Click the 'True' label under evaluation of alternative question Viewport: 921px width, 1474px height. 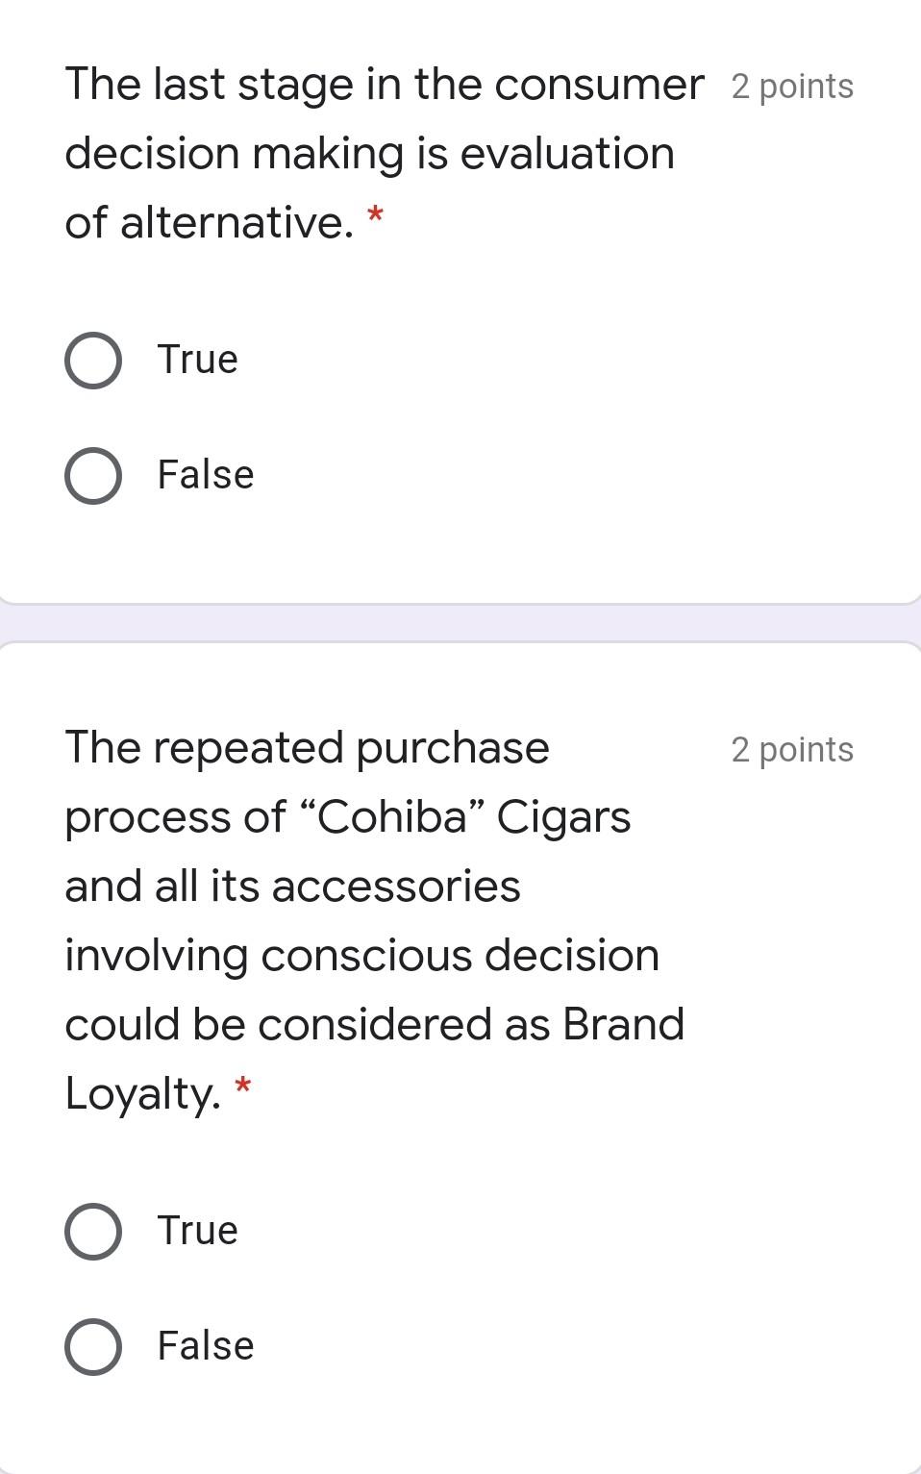[197, 360]
